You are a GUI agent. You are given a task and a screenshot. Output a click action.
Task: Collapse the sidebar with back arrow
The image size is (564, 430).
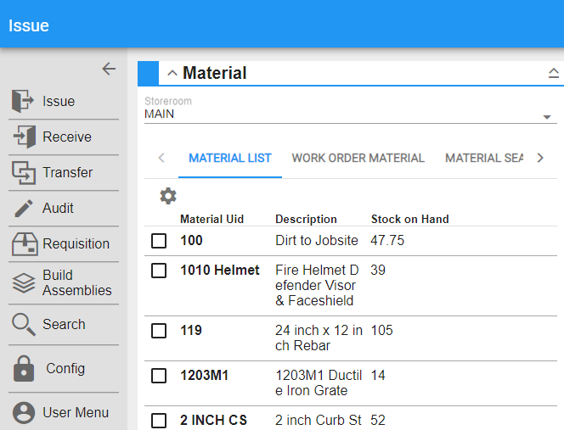pos(109,69)
